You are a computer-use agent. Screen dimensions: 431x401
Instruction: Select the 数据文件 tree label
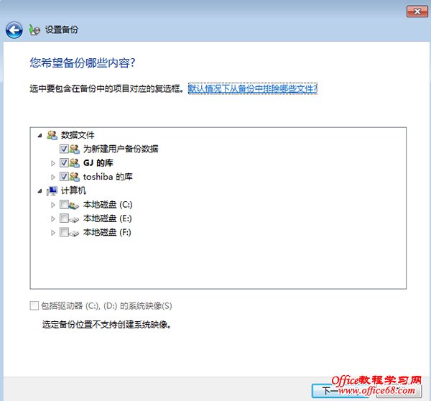(x=78, y=135)
